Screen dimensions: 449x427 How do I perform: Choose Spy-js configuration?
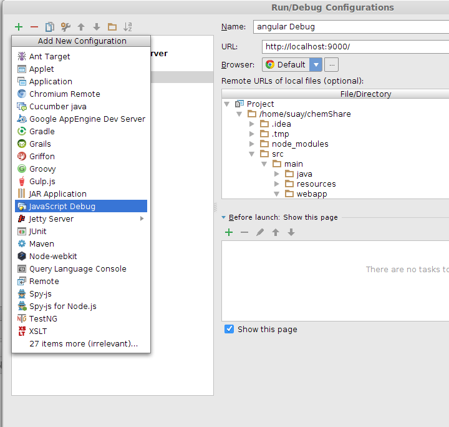point(81,294)
